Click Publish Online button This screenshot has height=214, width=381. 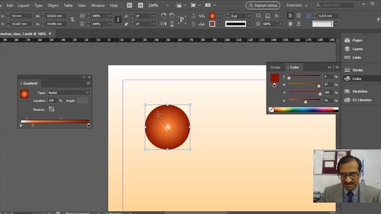(x=263, y=5)
